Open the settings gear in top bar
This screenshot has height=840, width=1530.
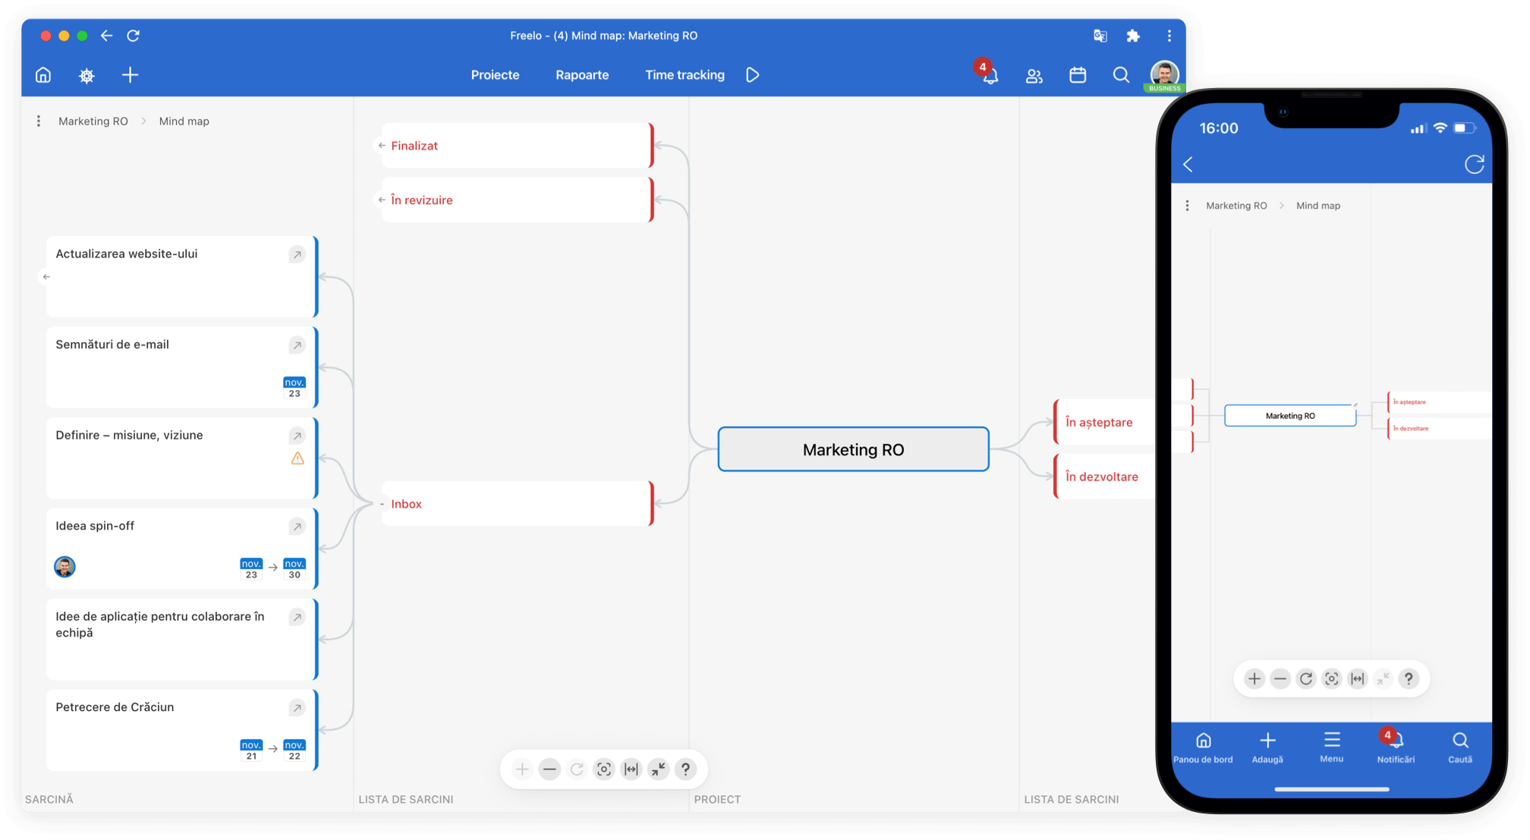click(x=87, y=75)
